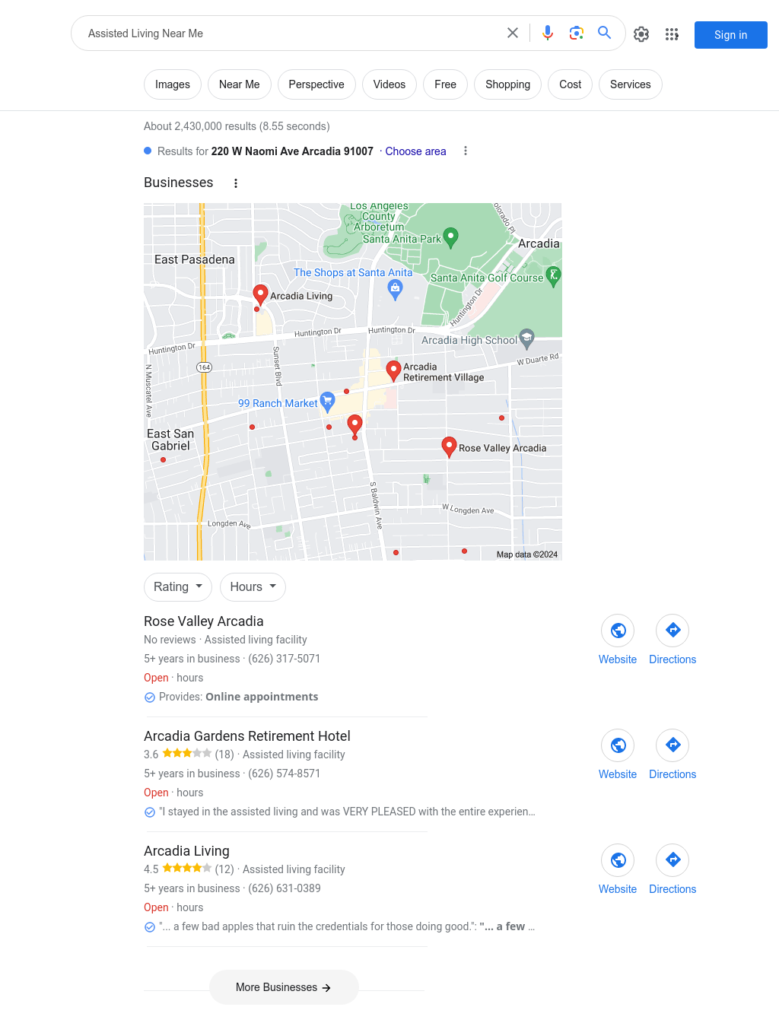
Task: Start voice search with the microphone icon
Action: 548,33
